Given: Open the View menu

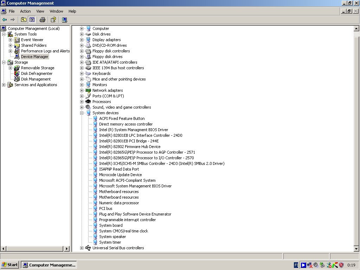Looking at the screenshot, I should [40, 11].
